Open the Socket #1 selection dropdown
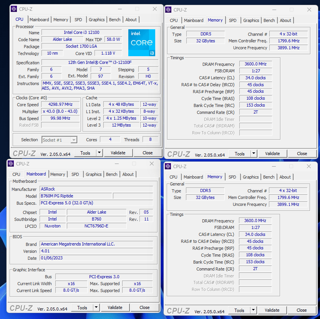Viewport: 320px width, 319px height. pyautogui.click(x=59, y=140)
